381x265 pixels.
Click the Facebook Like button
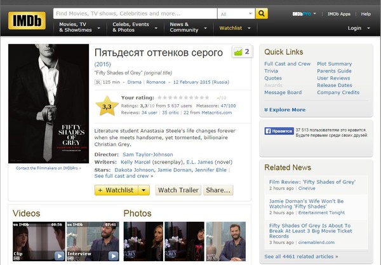coord(279,132)
